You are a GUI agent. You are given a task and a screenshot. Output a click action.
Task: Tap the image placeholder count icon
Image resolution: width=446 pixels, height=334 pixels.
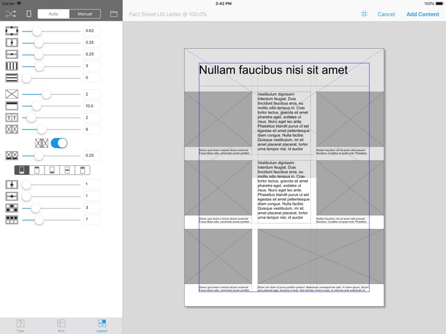tap(12, 94)
